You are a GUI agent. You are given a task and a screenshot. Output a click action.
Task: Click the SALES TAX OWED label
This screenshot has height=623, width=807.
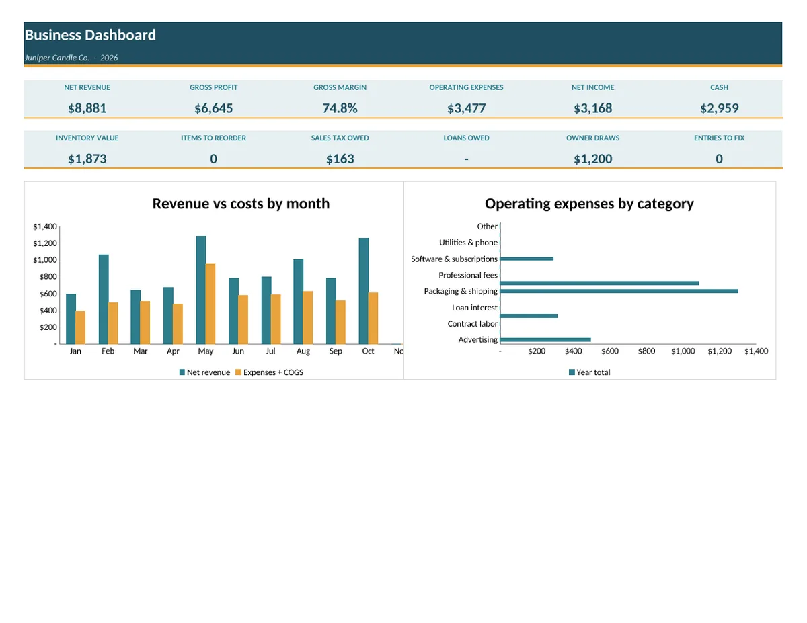[340, 138]
